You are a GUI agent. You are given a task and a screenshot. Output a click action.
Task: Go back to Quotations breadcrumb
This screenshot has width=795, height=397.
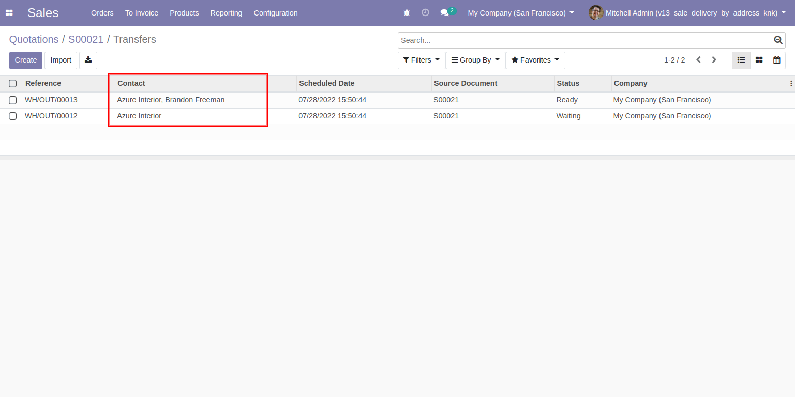[x=34, y=39]
